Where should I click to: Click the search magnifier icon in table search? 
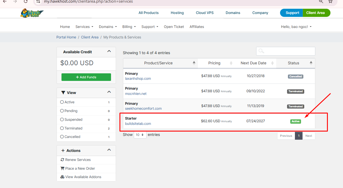pos(261,51)
